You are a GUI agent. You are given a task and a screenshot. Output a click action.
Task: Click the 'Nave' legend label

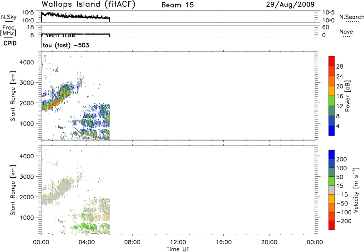(x=346, y=31)
